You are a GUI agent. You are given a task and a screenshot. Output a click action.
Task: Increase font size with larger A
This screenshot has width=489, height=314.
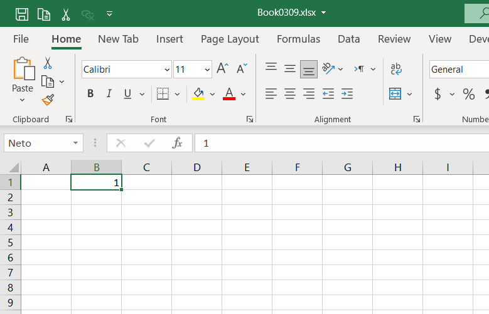[223, 68]
